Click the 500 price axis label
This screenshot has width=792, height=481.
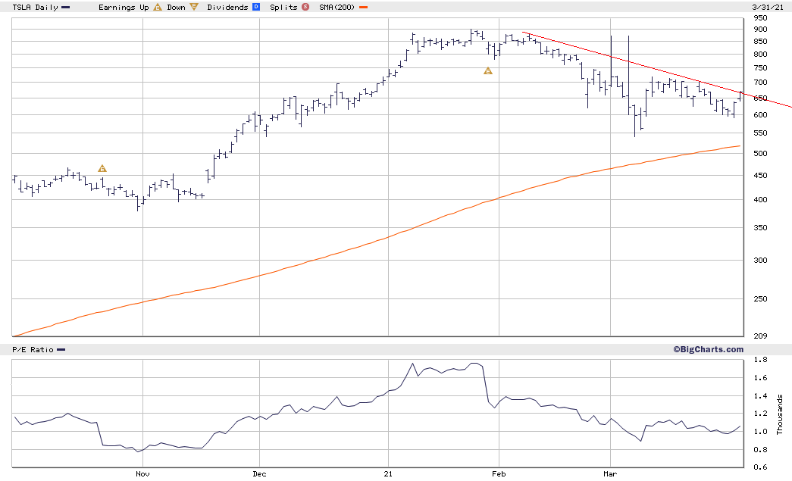click(760, 153)
